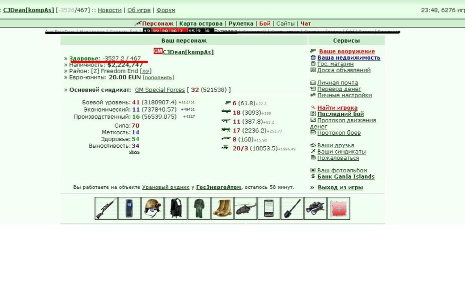
Task: Select the combat helmet item
Action: click(x=152, y=208)
